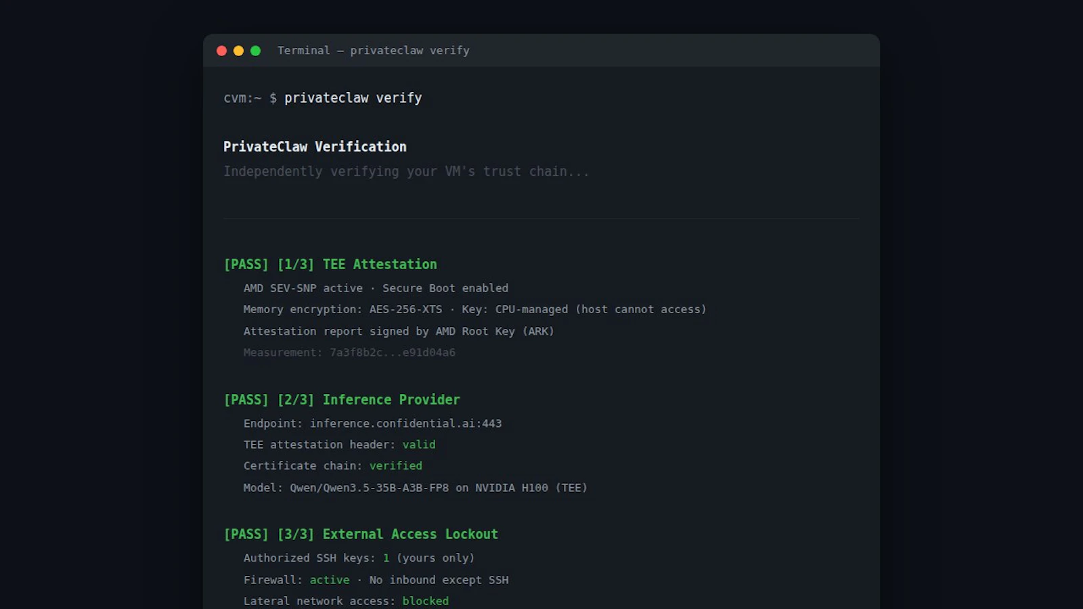
Task: Click the yellow minimize window button
Action: click(238, 51)
